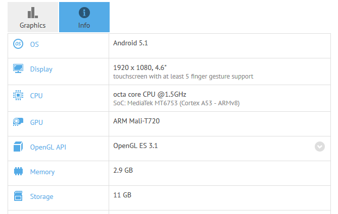The height and width of the screenshot is (214, 338).
Task: Click the Storage row label
Action: tap(41, 197)
